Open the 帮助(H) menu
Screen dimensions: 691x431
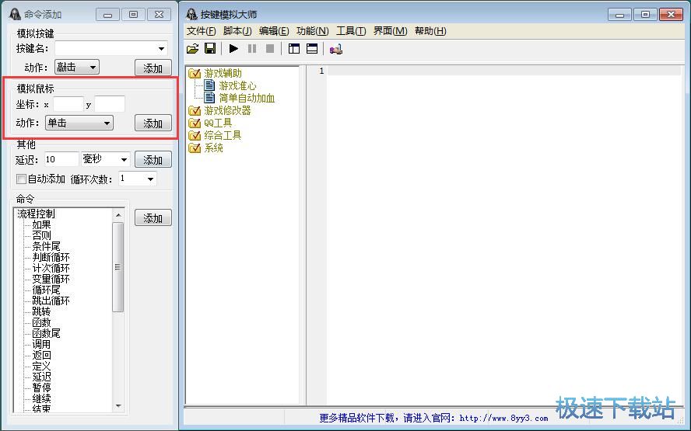point(430,31)
